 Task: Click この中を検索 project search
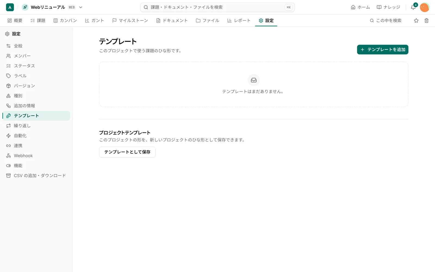(x=386, y=20)
